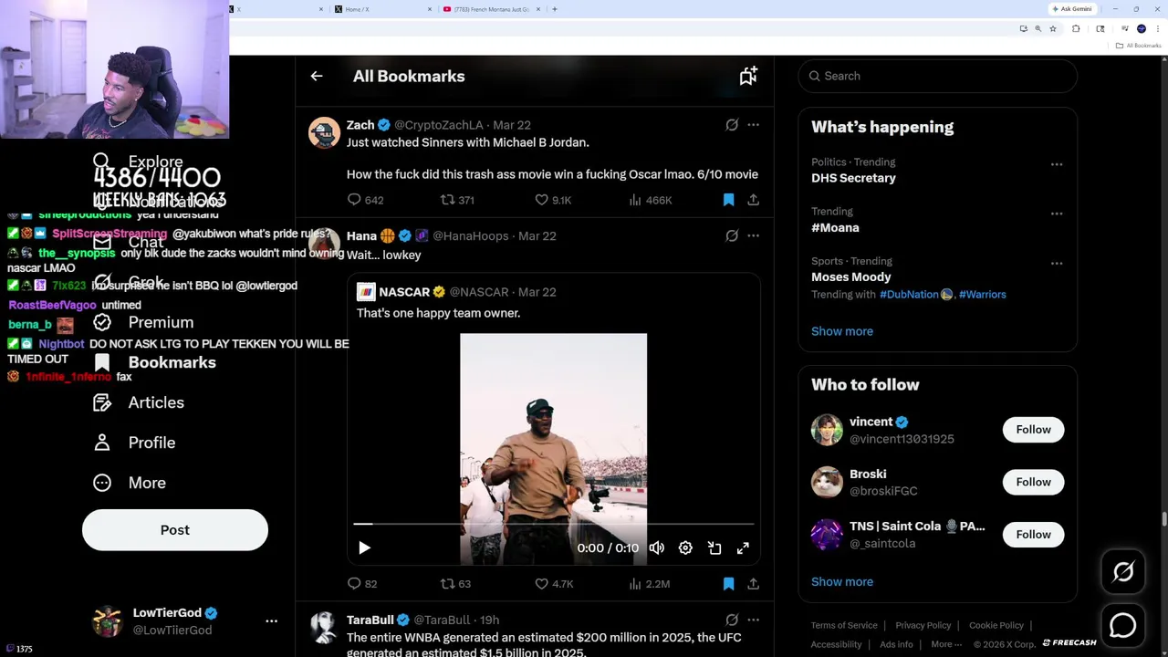Repost Hana's post with 63 reposts
Image resolution: width=1168 pixels, height=657 pixels.
click(447, 584)
